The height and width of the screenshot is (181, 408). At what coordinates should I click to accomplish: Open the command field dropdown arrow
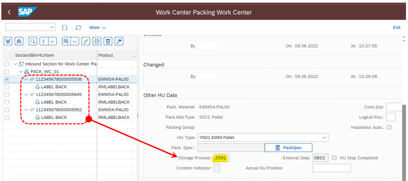pos(51,27)
